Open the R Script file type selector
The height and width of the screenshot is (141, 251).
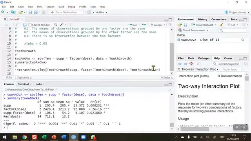tap(167, 78)
